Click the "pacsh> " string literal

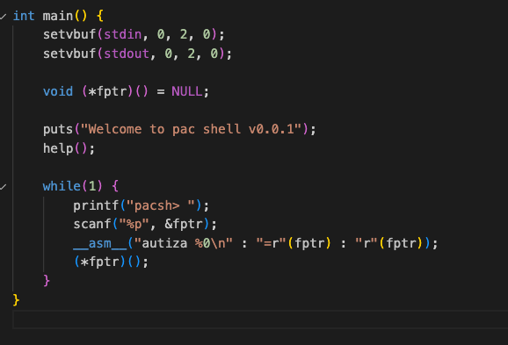[161, 205]
